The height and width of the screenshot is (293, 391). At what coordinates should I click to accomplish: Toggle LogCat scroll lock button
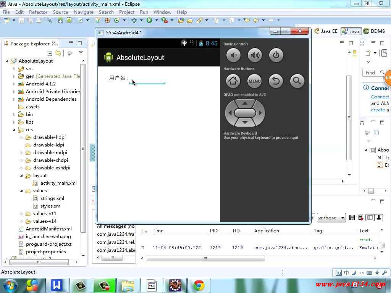coord(378,217)
